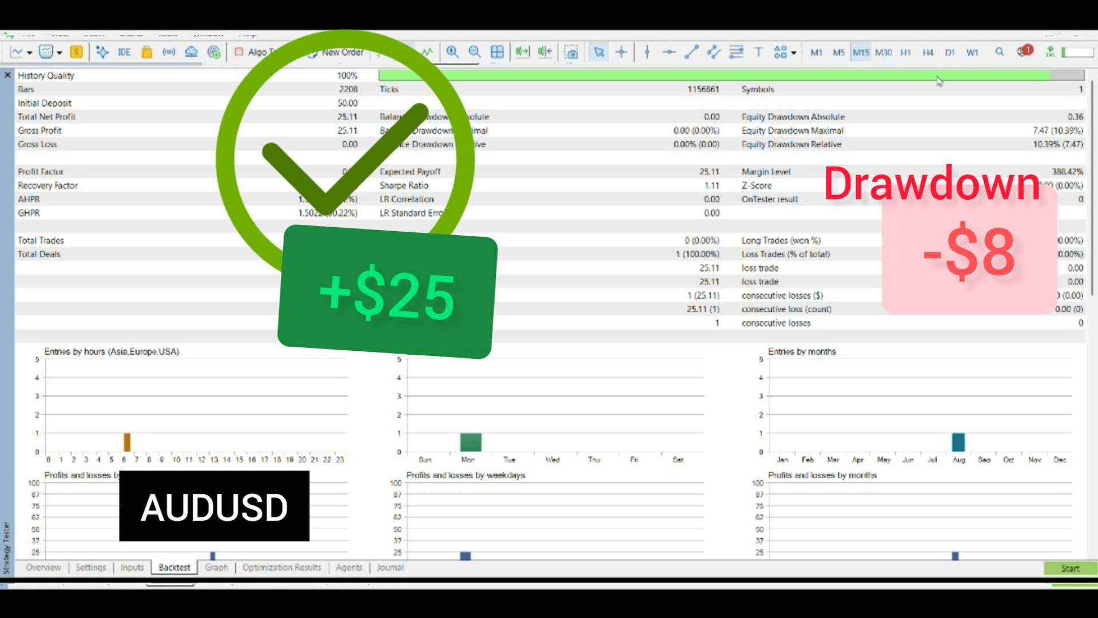
Task: Click the green Start button
Action: [1070, 568]
